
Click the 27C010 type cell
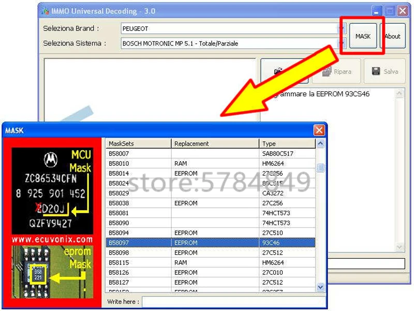point(287,272)
